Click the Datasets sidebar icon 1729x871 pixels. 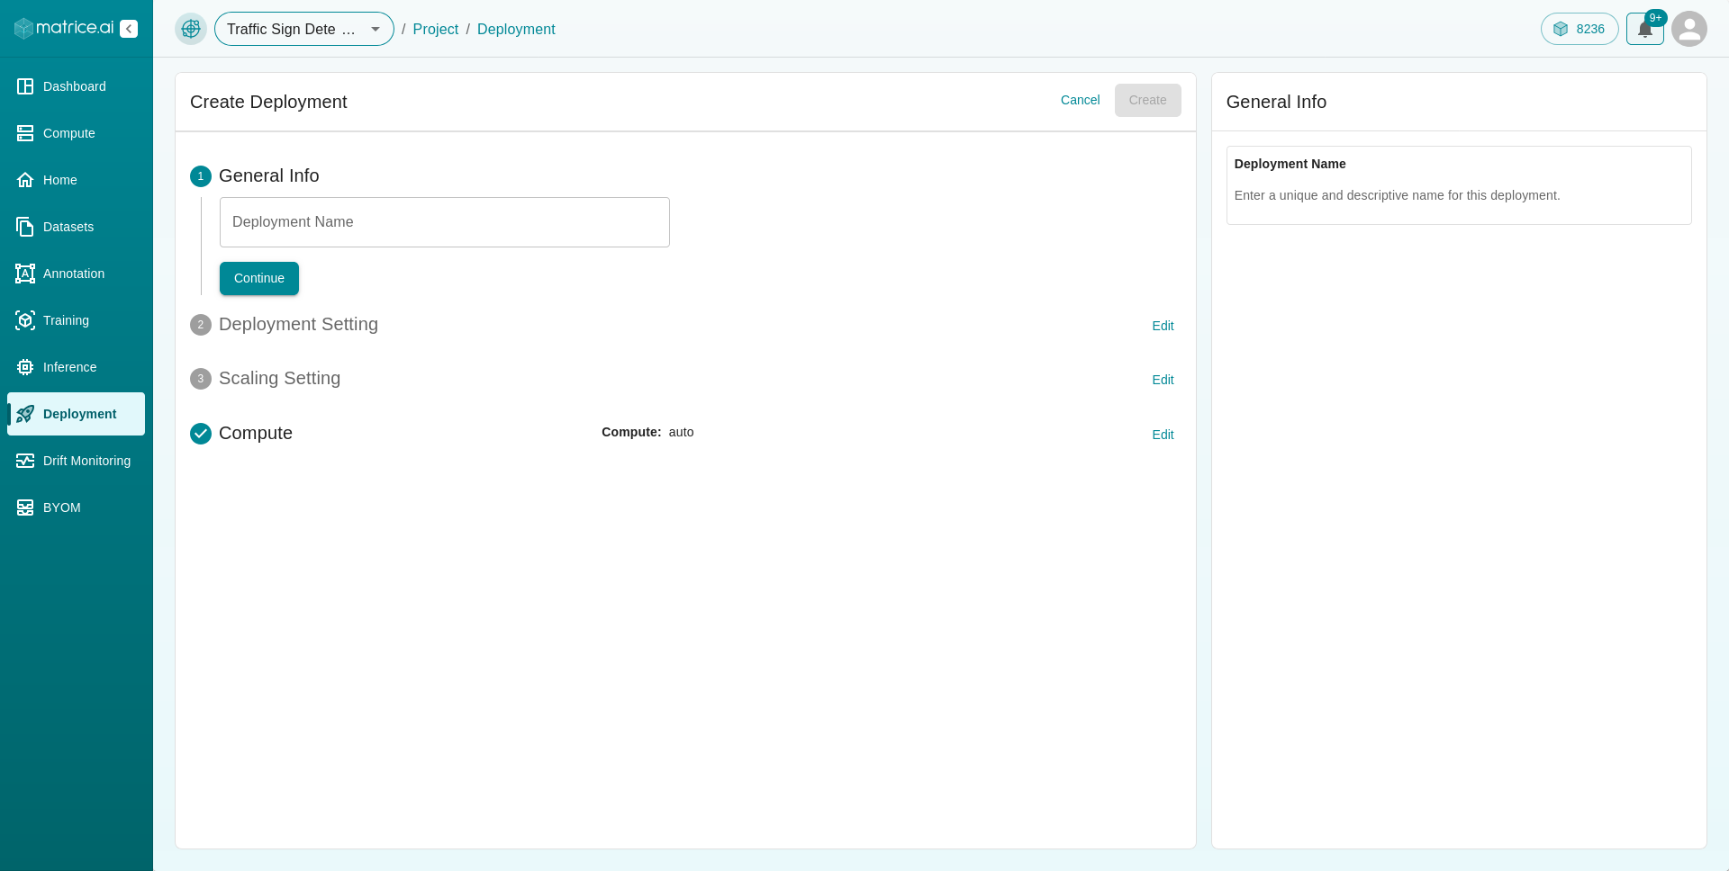pyautogui.click(x=25, y=227)
